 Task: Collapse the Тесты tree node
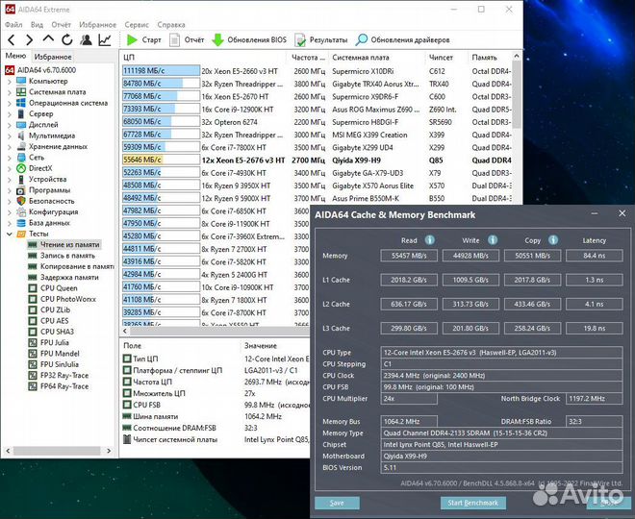coord(10,234)
